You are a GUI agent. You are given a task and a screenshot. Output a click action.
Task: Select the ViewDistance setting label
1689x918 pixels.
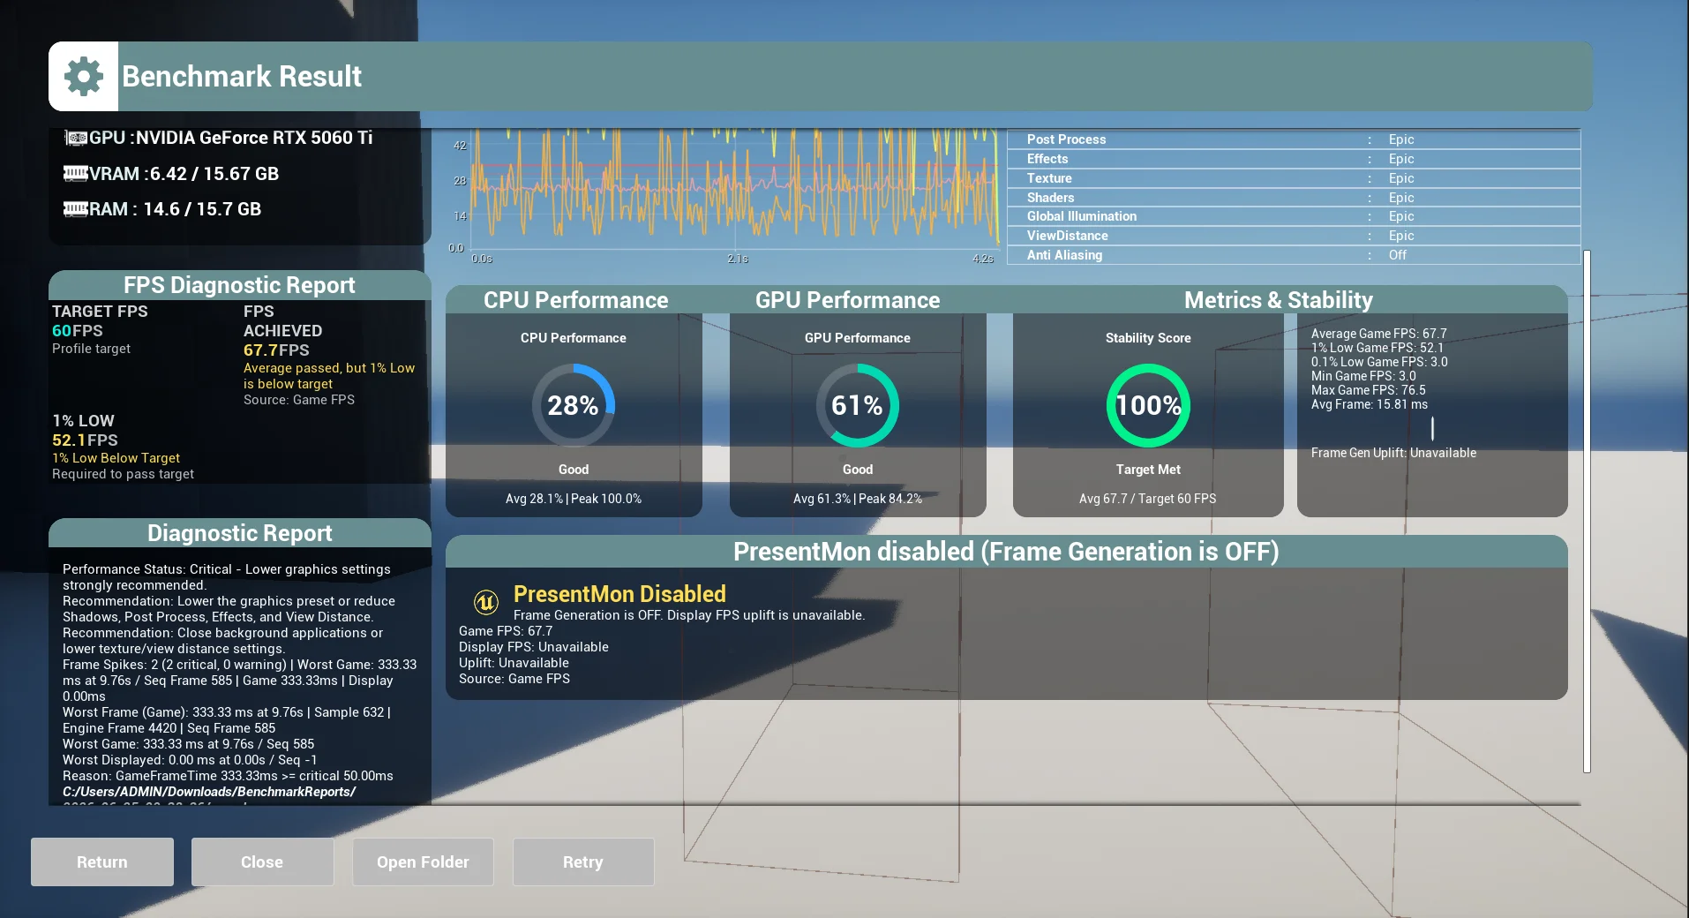pos(1068,236)
